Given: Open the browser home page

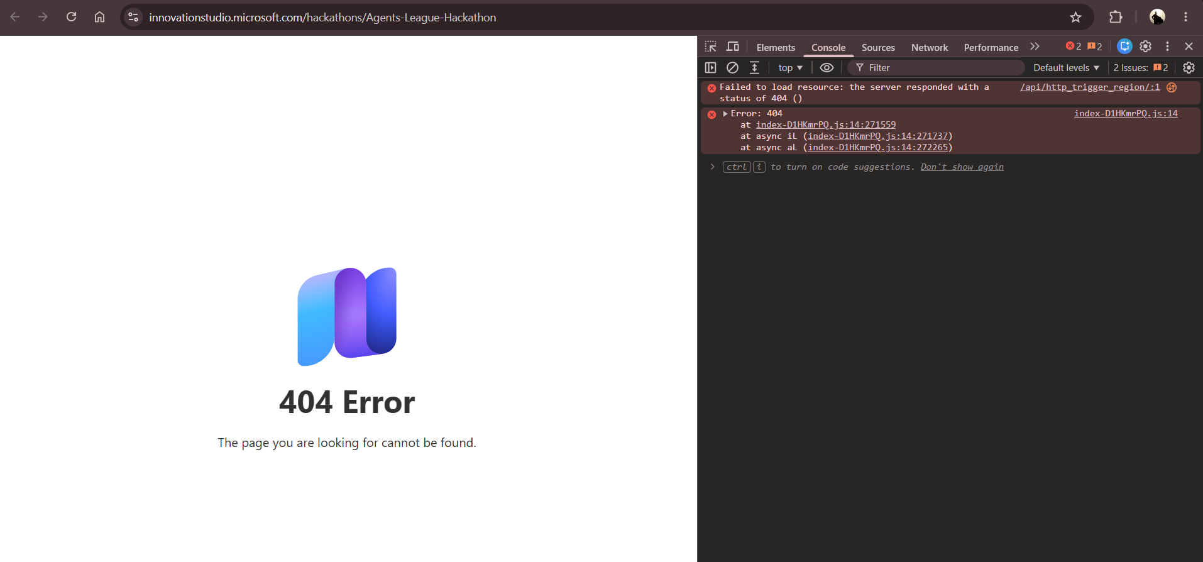Looking at the screenshot, I should click(x=99, y=17).
